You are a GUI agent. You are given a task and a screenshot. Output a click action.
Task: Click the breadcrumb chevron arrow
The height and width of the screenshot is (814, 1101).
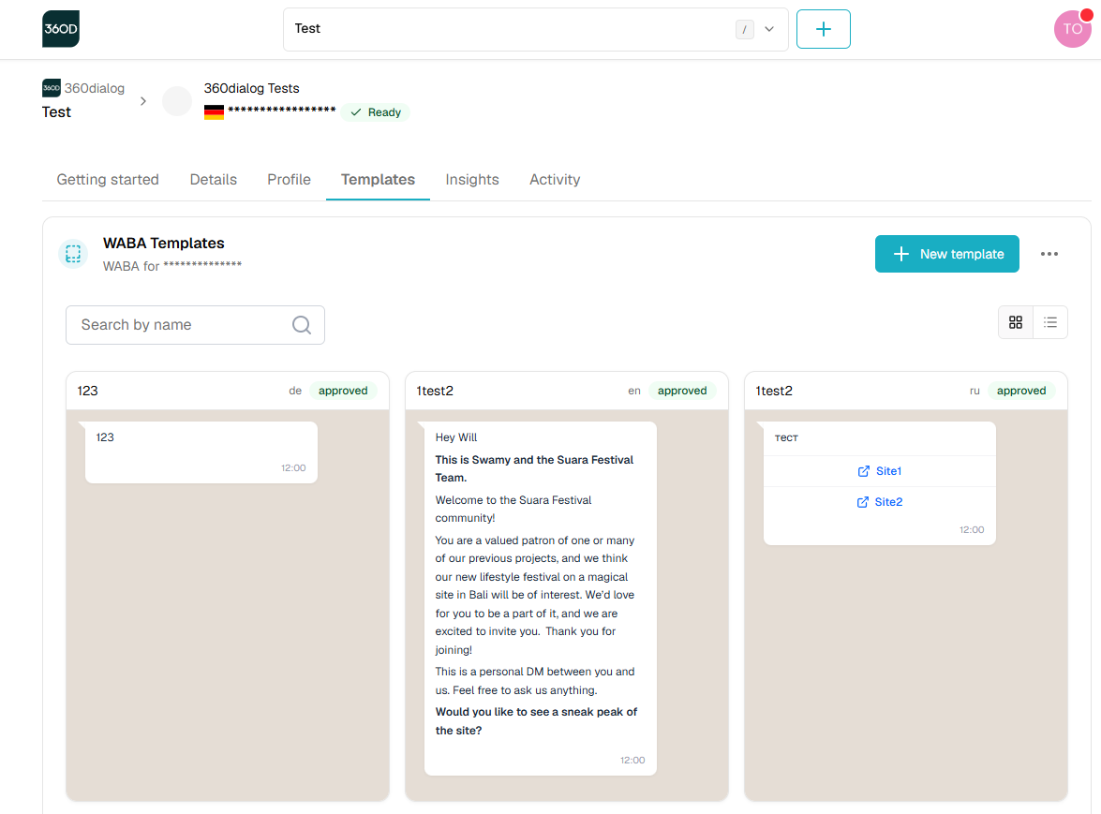tap(143, 101)
